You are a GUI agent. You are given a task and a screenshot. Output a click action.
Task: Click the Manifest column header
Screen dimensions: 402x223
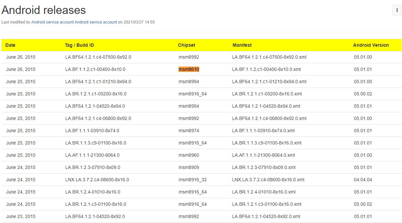coord(242,45)
